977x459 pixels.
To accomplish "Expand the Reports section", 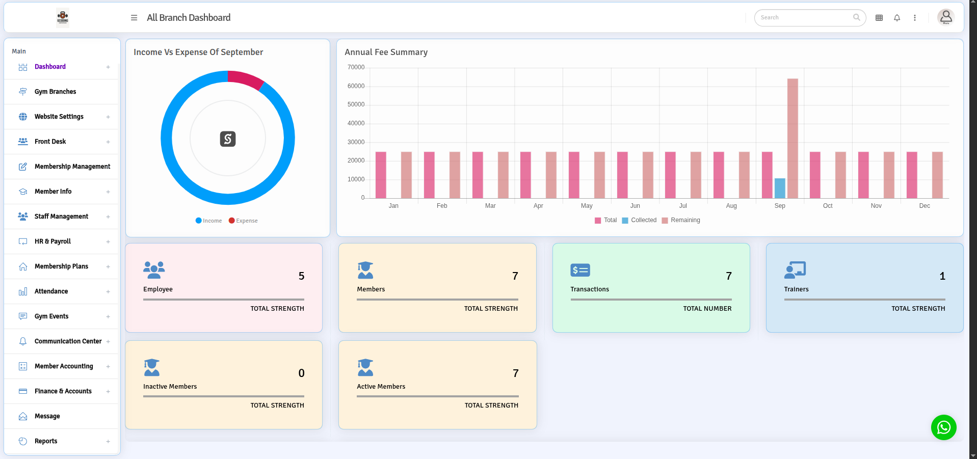I will pyautogui.click(x=108, y=441).
